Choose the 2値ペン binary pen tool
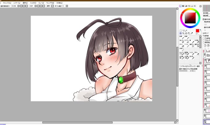This screenshot has width=210, height=125. click(x=182, y=49)
